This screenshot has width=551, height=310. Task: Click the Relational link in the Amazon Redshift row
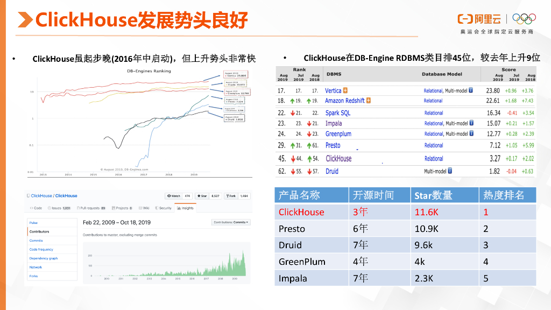(x=433, y=101)
